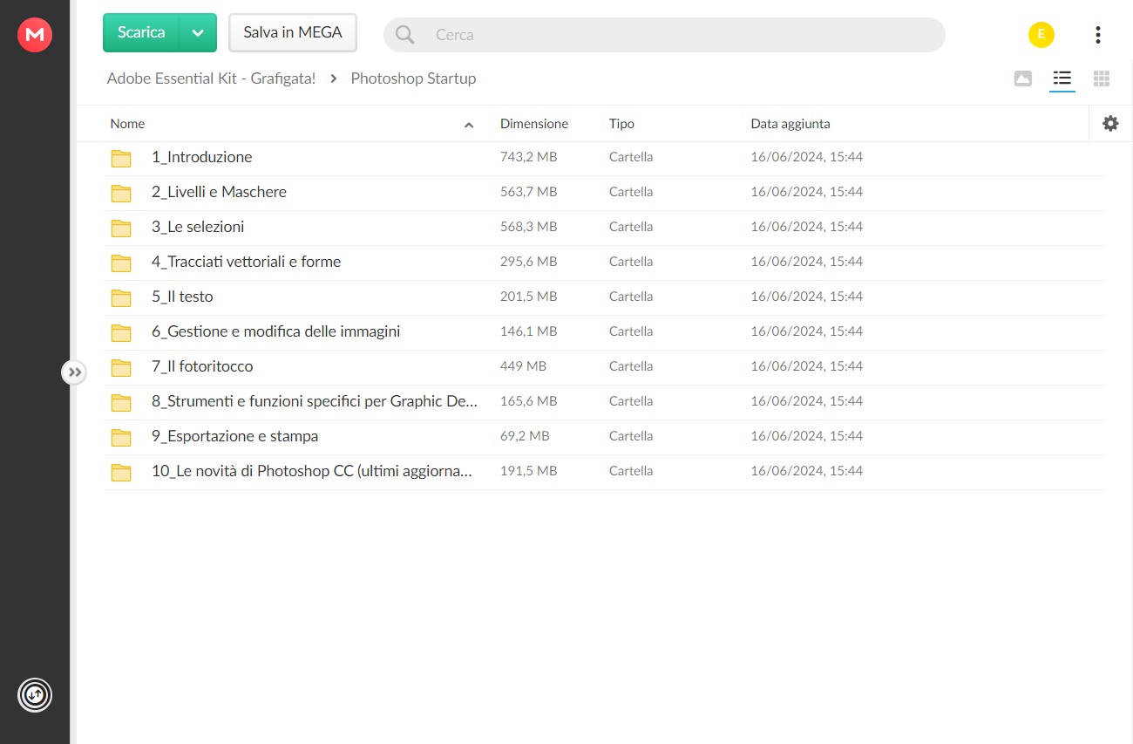Select 5_Il testo folder name
The width and height of the screenshot is (1133, 744).
click(x=182, y=297)
